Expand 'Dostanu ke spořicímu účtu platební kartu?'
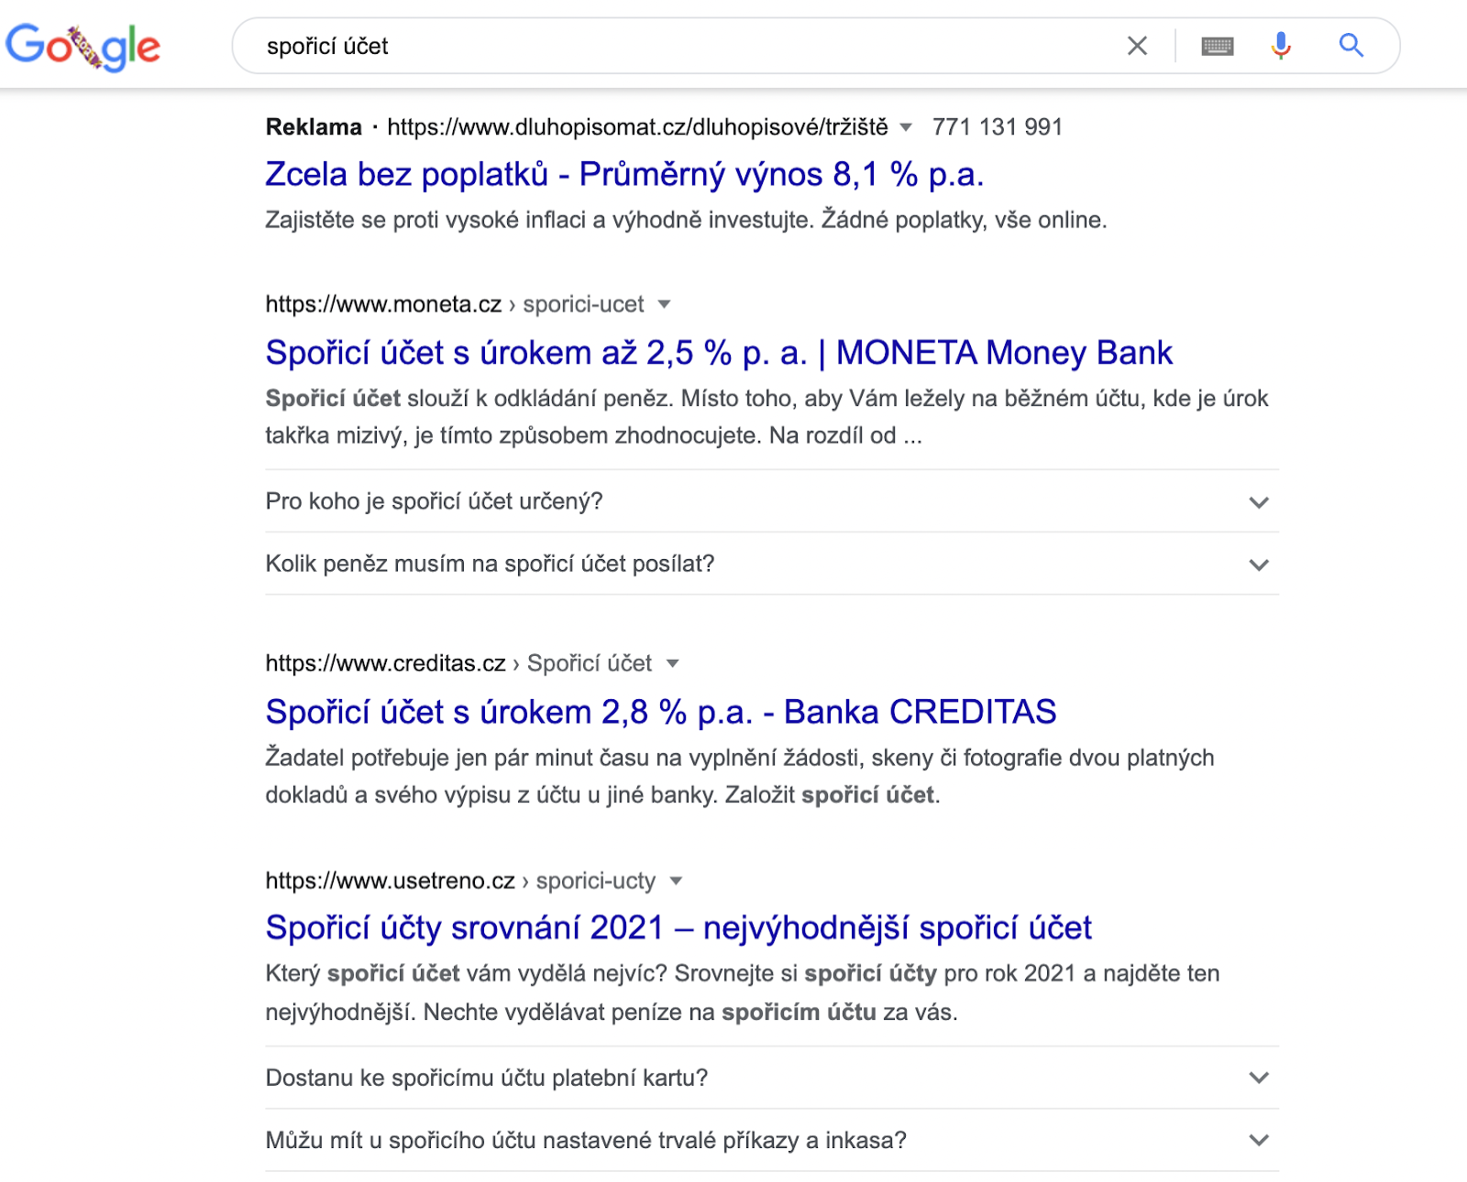 click(x=772, y=1078)
